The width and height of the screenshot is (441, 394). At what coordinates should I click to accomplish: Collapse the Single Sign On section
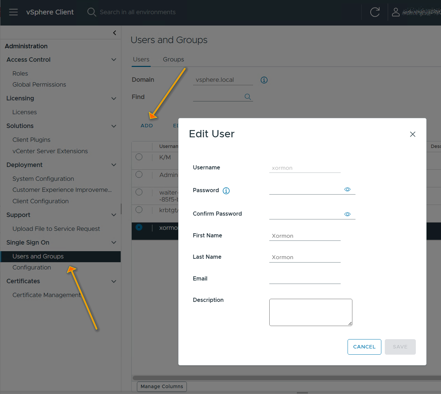(x=114, y=243)
